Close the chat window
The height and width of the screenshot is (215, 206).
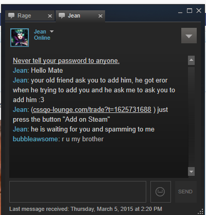point(199,11)
